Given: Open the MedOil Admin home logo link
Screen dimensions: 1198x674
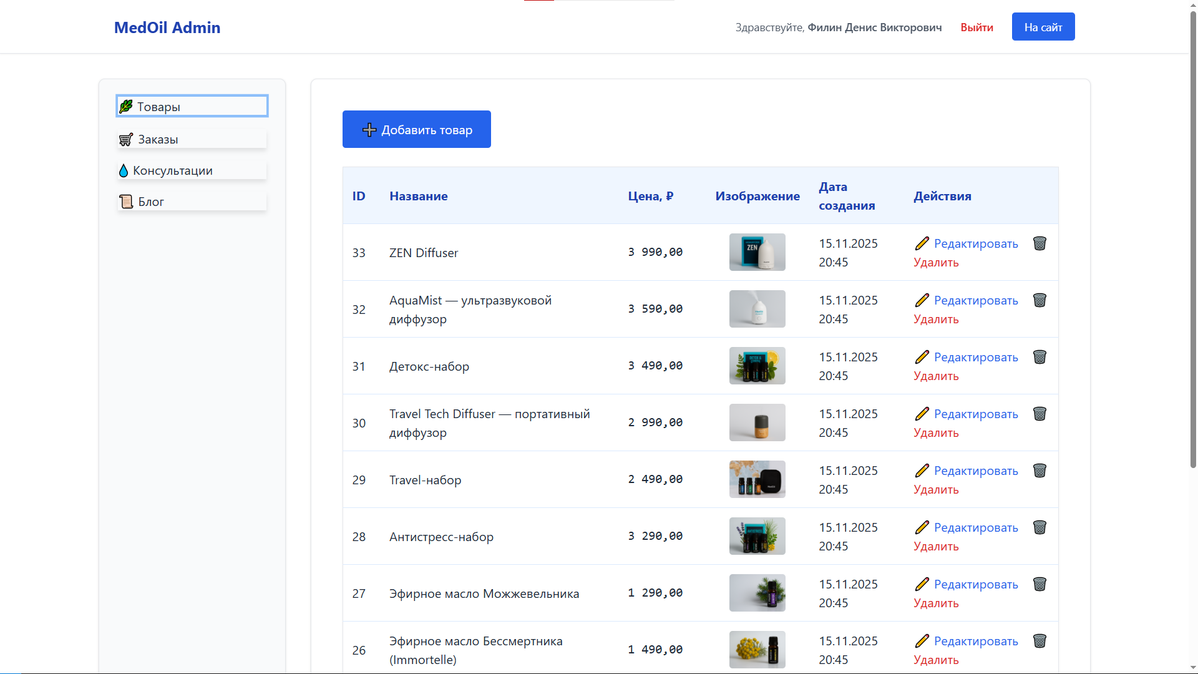Looking at the screenshot, I should pyautogui.click(x=167, y=27).
